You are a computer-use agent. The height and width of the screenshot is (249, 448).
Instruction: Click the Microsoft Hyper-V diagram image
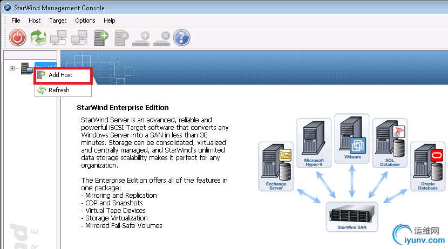pos(314,143)
